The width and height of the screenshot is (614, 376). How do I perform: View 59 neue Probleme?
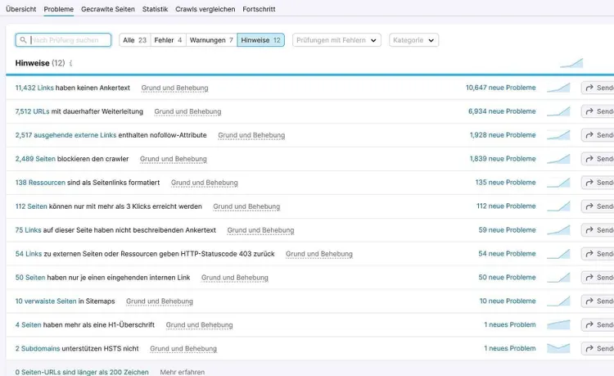pos(507,230)
